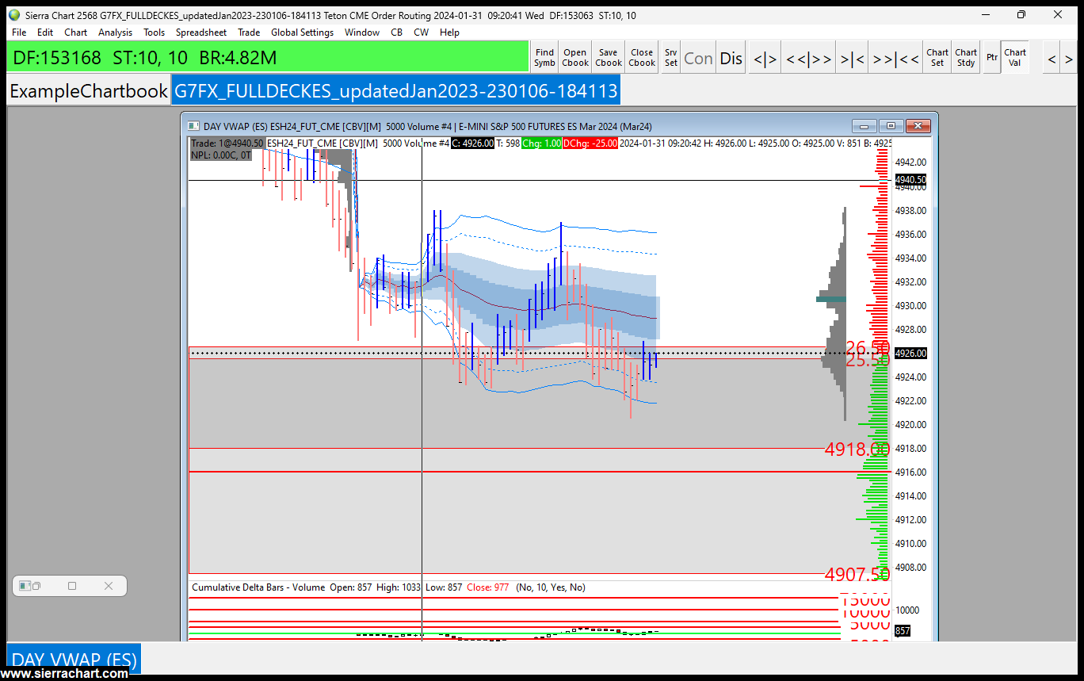Viewport: 1084px width, 681px height.
Task: Click the 4918.00 level label
Action: tap(857, 450)
